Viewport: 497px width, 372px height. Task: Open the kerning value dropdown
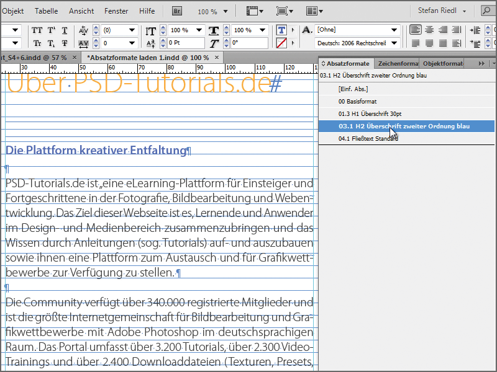tap(132, 30)
